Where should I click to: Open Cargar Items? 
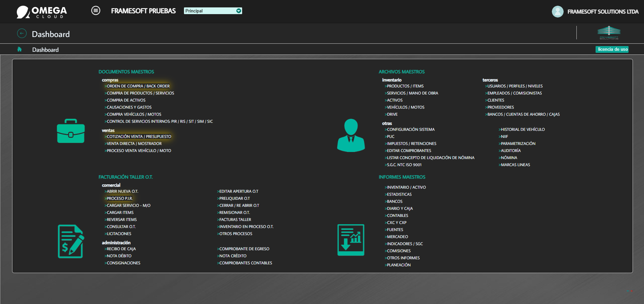click(x=120, y=213)
